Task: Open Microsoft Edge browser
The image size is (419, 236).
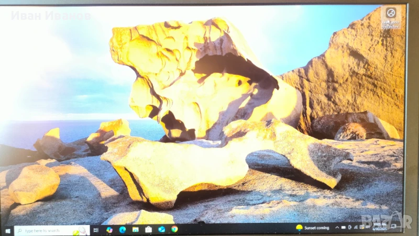Action: pyautogui.click(x=123, y=229)
